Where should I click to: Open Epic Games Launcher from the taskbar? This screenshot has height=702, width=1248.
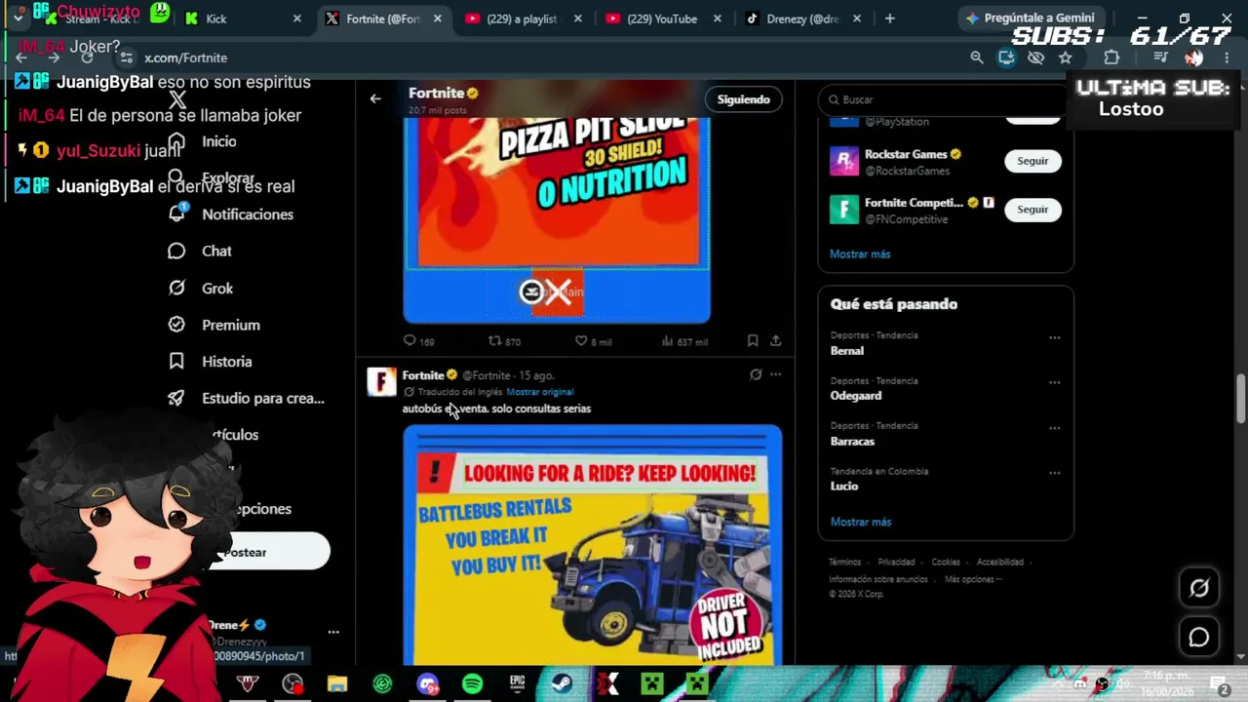(x=517, y=684)
